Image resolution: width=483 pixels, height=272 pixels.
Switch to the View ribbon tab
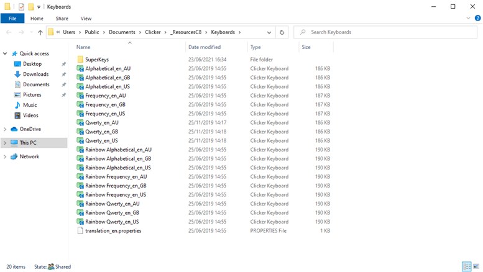(86, 19)
